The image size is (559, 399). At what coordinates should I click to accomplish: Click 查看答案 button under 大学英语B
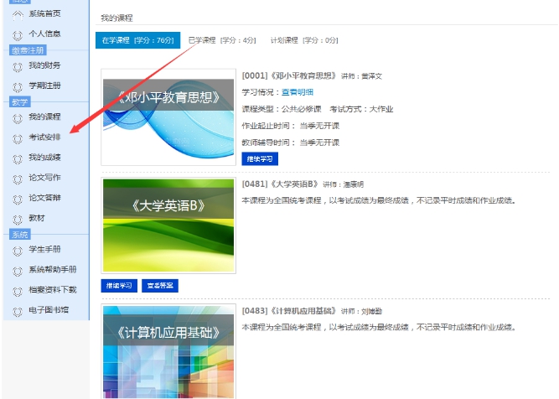(x=160, y=286)
